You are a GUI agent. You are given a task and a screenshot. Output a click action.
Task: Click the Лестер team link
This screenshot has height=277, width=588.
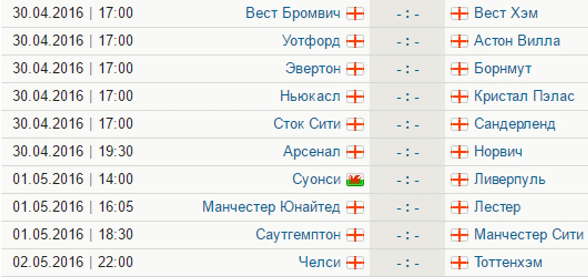pyautogui.click(x=497, y=207)
